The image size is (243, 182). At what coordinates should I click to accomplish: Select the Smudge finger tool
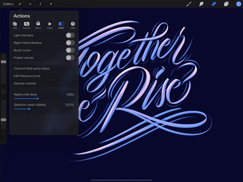(x=201, y=4)
